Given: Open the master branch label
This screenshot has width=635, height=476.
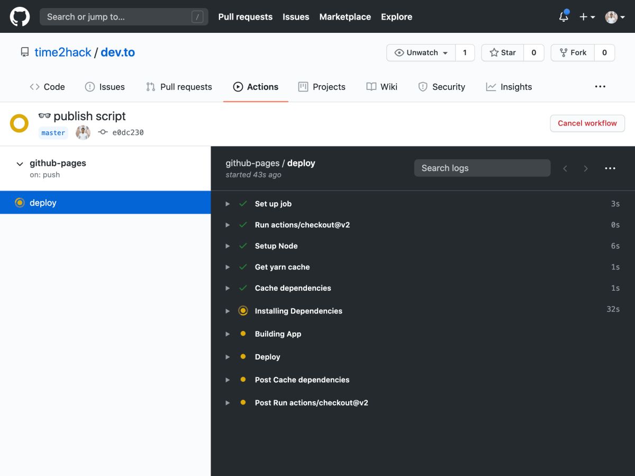Looking at the screenshot, I should click(53, 132).
